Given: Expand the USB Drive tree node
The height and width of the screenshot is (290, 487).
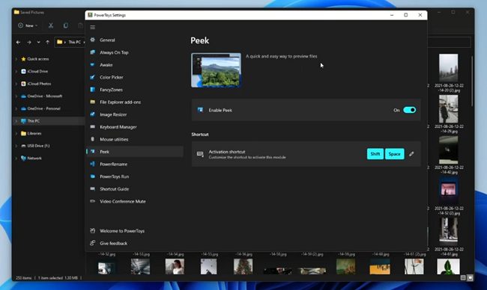Looking at the screenshot, I should [16, 146].
